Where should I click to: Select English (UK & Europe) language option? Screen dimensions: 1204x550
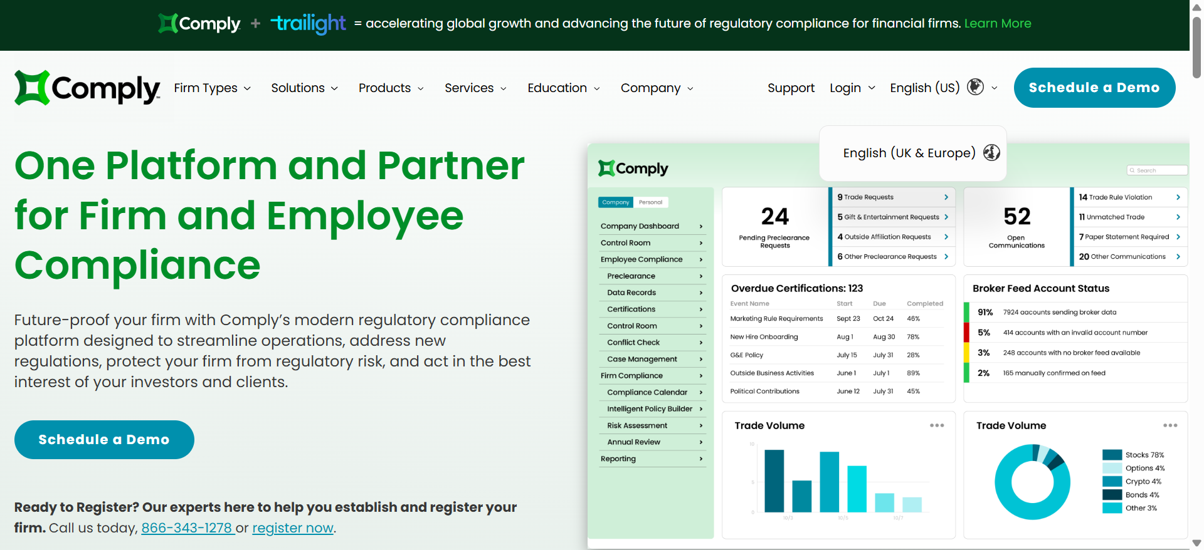(x=909, y=153)
